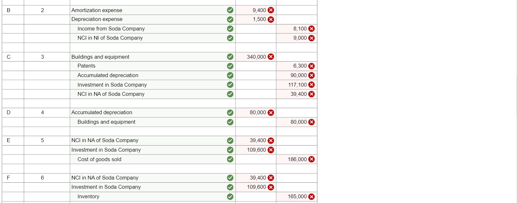This screenshot has height=203, width=517.
Task: Click the green check beside Patents
Action: [230, 66]
